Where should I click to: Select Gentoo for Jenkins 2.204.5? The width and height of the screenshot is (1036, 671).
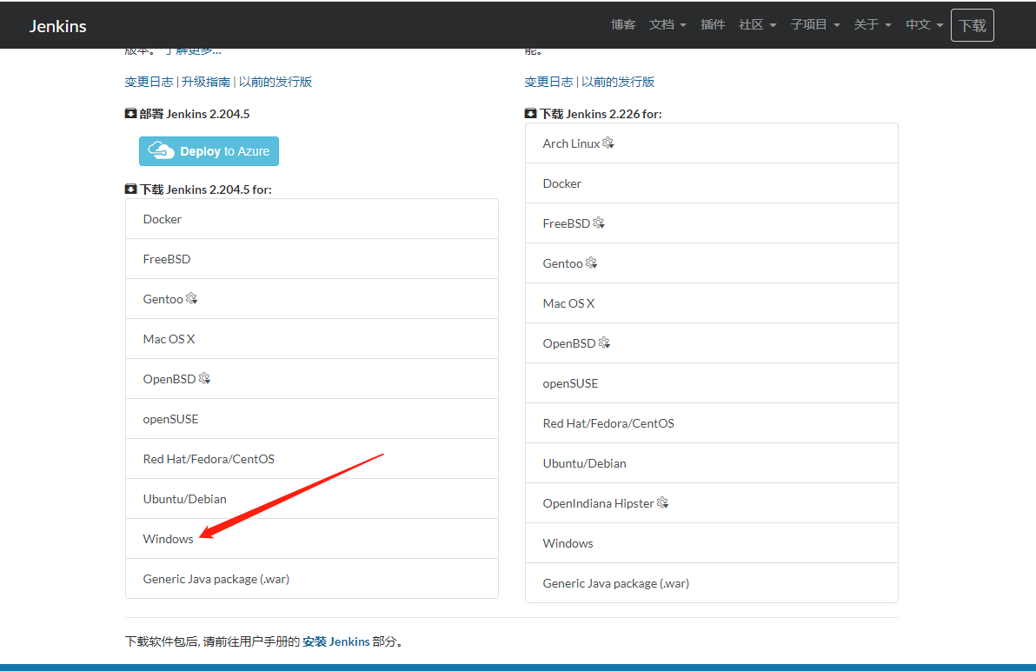pos(312,299)
